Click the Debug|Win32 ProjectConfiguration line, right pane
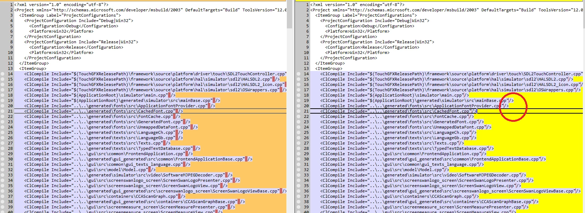The width and height of the screenshot is (585, 213). click(375, 21)
